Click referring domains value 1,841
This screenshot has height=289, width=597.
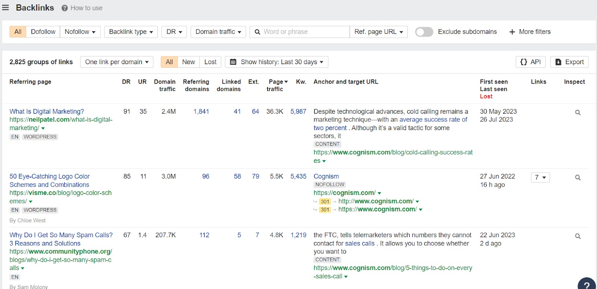[201, 111]
